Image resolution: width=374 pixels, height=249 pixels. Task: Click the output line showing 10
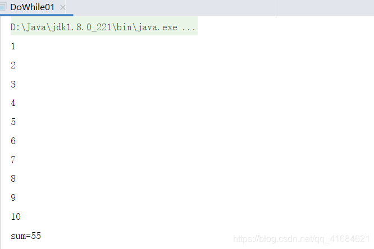coord(16,216)
